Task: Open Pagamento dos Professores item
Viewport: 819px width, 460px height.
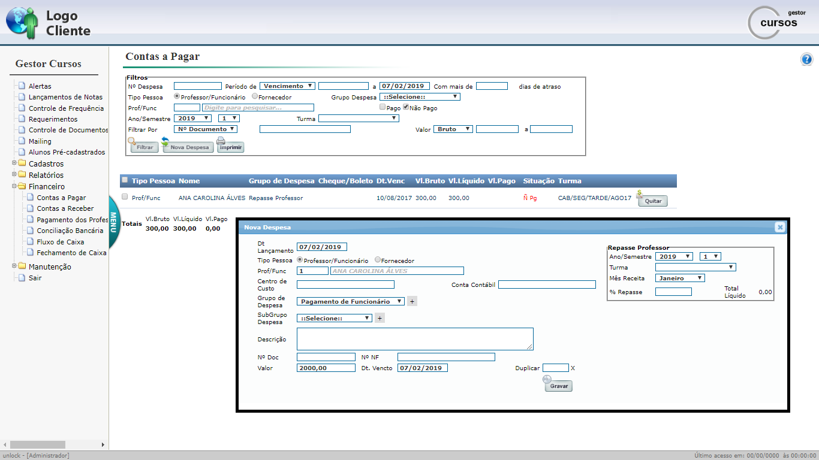Action: (x=73, y=220)
